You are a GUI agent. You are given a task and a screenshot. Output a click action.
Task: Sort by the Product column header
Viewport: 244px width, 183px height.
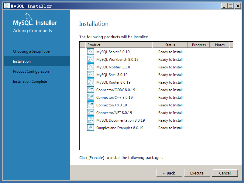(119, 45)
